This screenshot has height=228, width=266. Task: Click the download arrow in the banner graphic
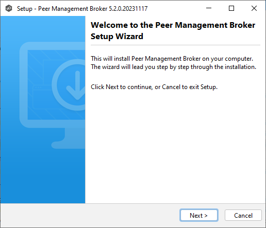pyautogui.click(x=77, y=85)
